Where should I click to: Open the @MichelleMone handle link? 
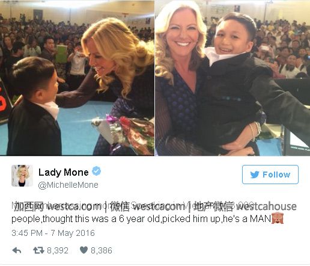(x=68, y=185)
